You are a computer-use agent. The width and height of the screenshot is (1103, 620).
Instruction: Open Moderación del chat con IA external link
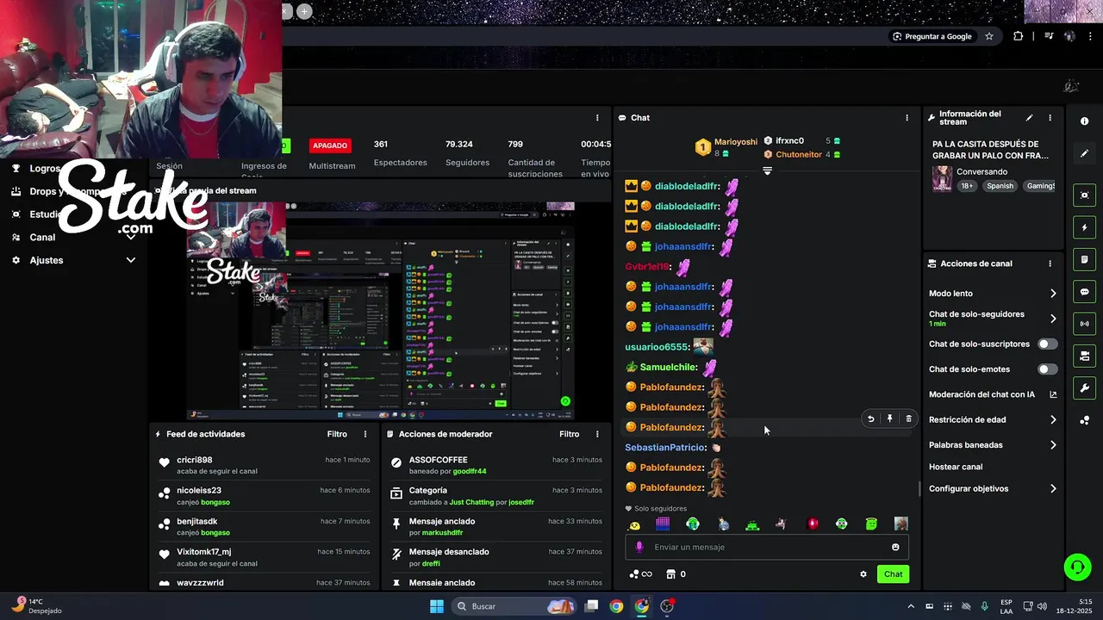pyautogui.click(x=1053, y=394)
